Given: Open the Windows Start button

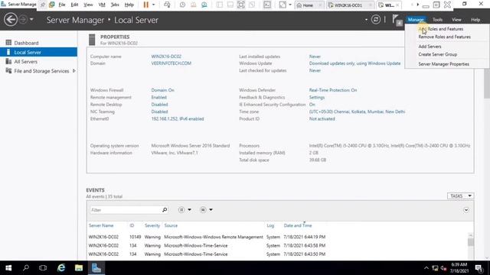Looking at the screenshot, I should pyautogui.click(x=8, y=268).
